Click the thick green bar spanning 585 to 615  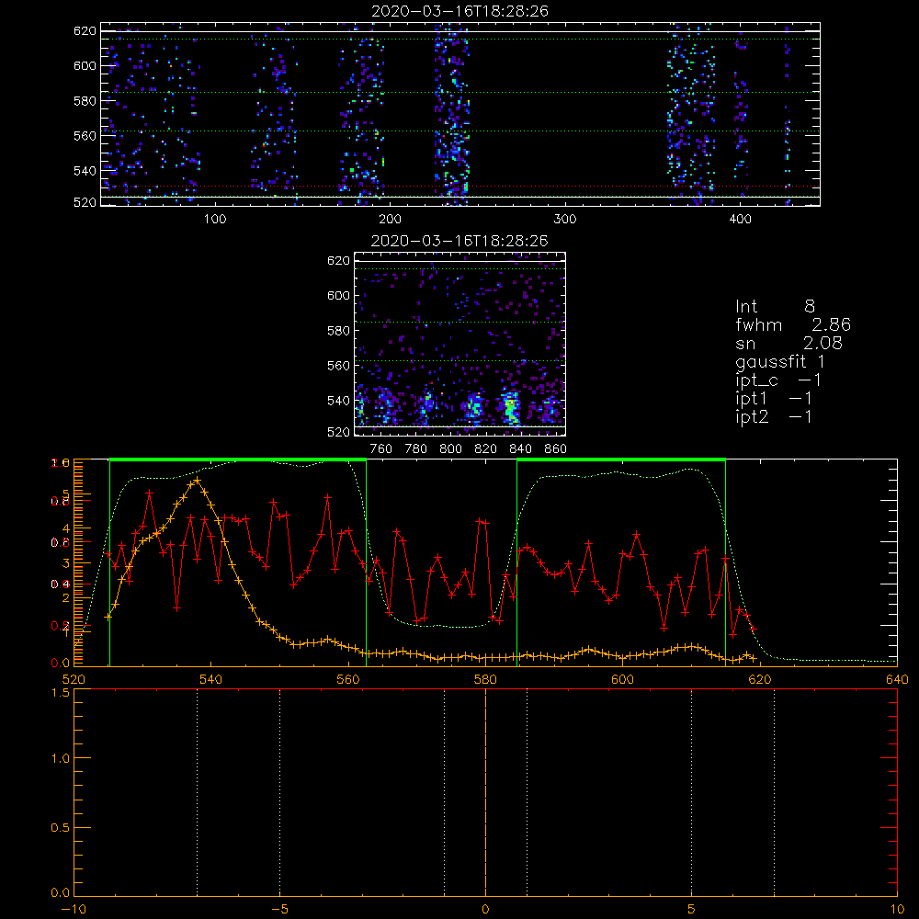[x=621, y=460]
